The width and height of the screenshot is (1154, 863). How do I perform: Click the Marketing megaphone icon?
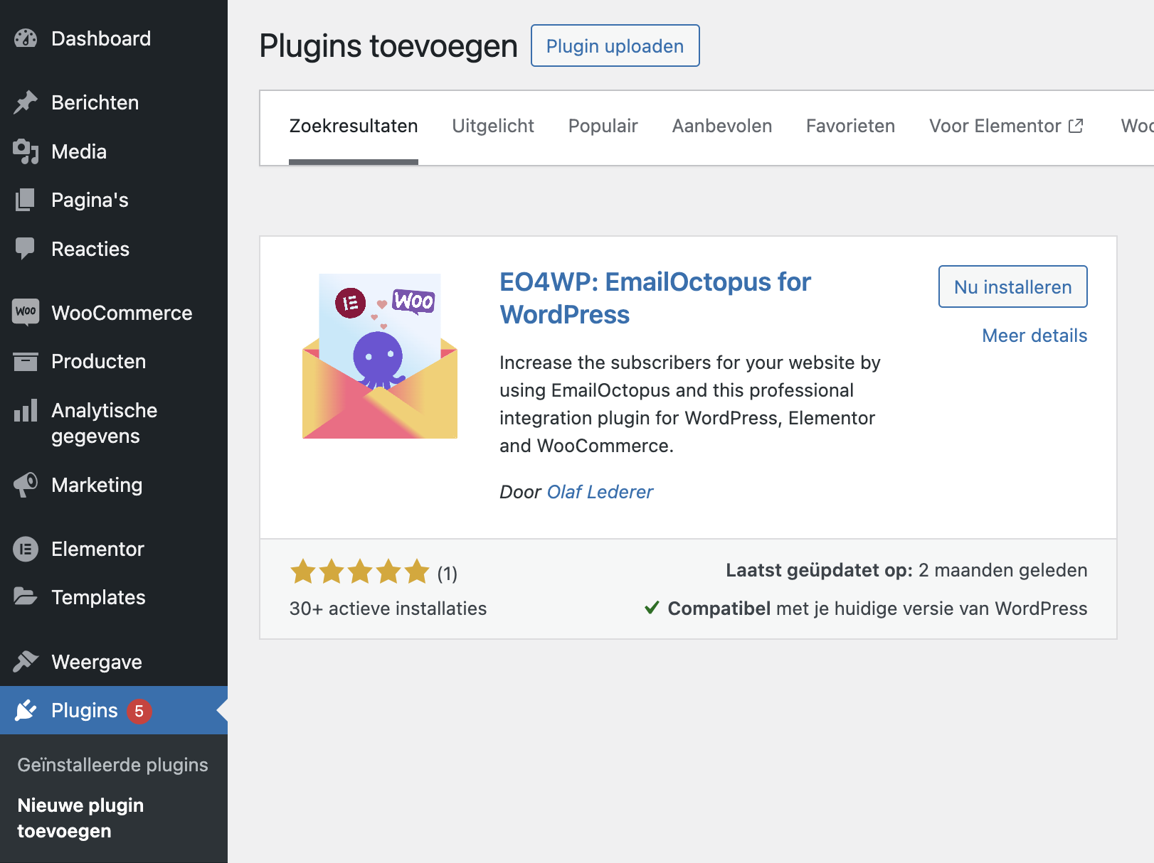coord(26,485)
